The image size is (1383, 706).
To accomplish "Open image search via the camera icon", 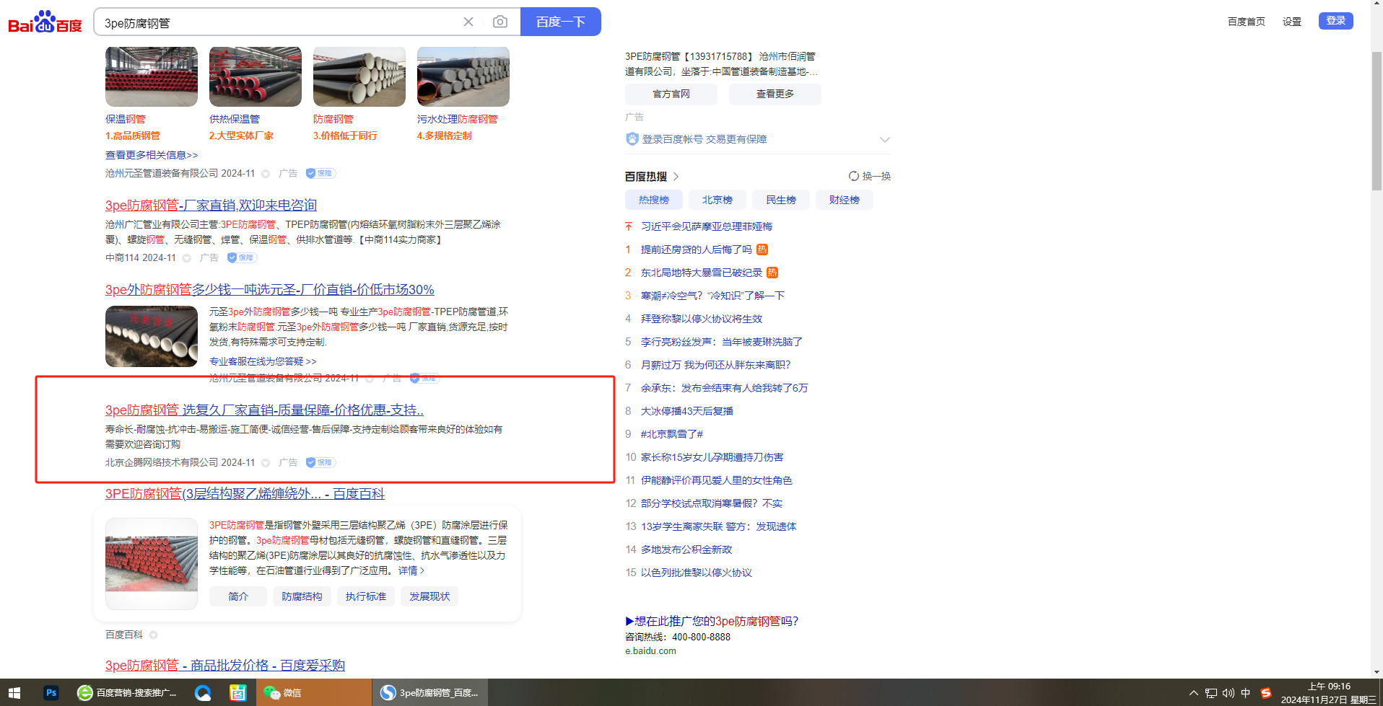I will coord(499,22).
